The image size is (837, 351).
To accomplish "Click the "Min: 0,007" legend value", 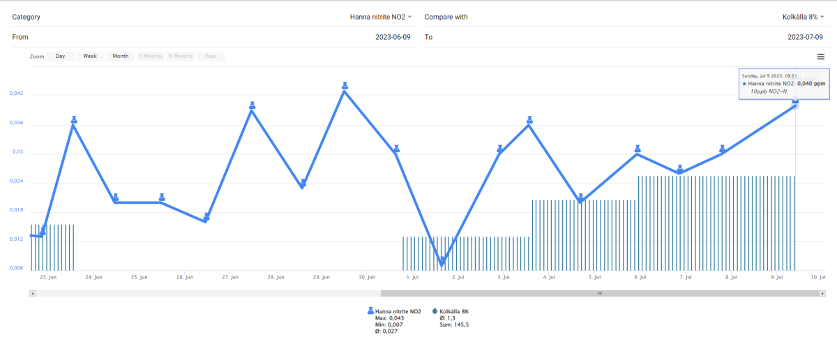I will (389, 324).
